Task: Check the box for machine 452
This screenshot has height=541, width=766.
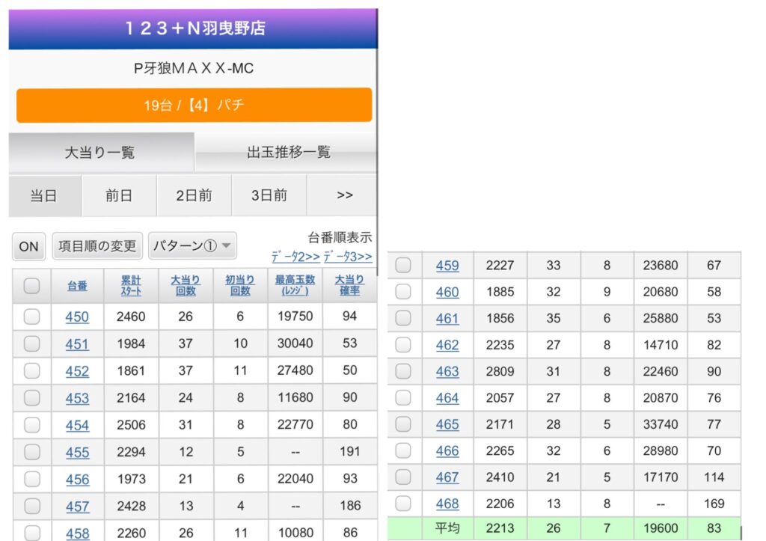Action: 31,371
